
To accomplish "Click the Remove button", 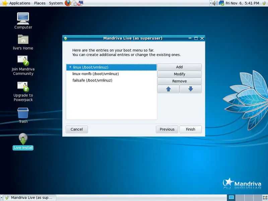I will [x=180, y=81].
